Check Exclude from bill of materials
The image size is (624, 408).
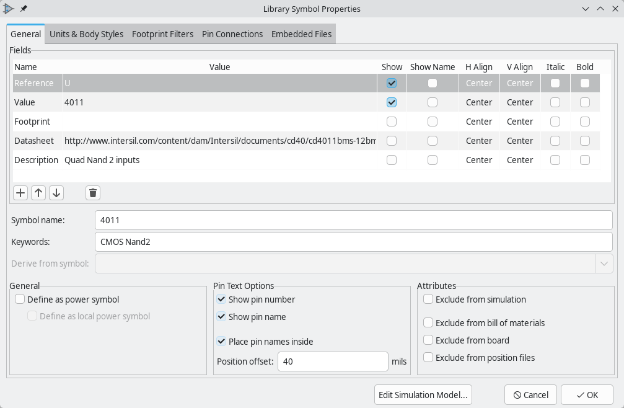[428, 323]
